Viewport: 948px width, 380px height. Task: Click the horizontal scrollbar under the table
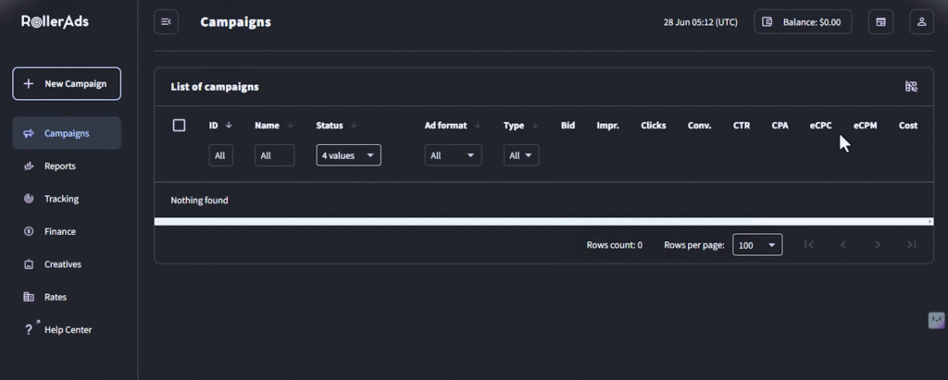[x=543, y=222]
